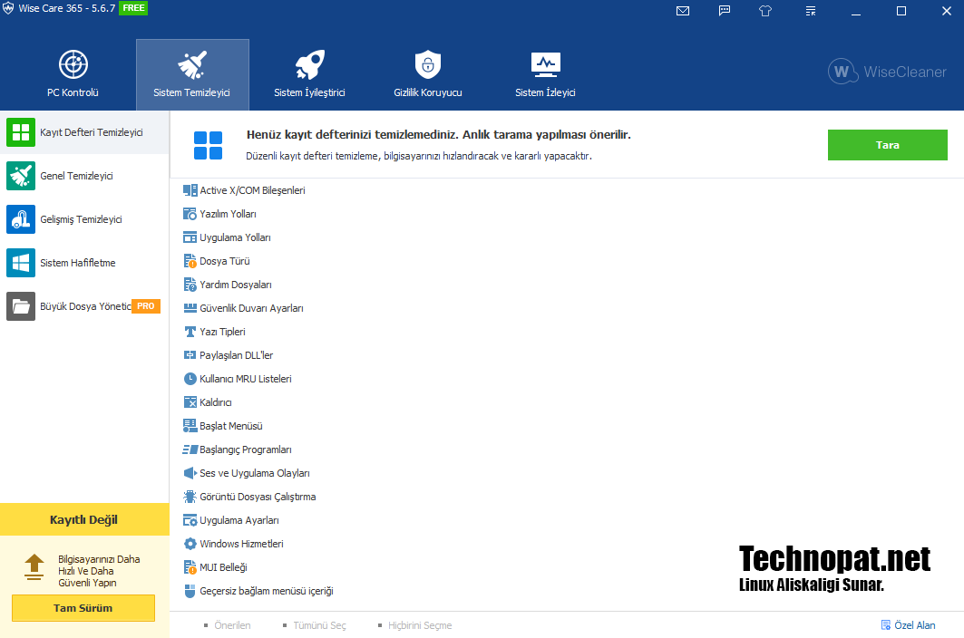Select the 'Ses ve Uygulama Olayları' text

(255, 473)
